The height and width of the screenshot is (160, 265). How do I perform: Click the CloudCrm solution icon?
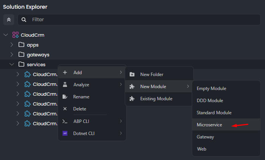[x=16, y=35]
